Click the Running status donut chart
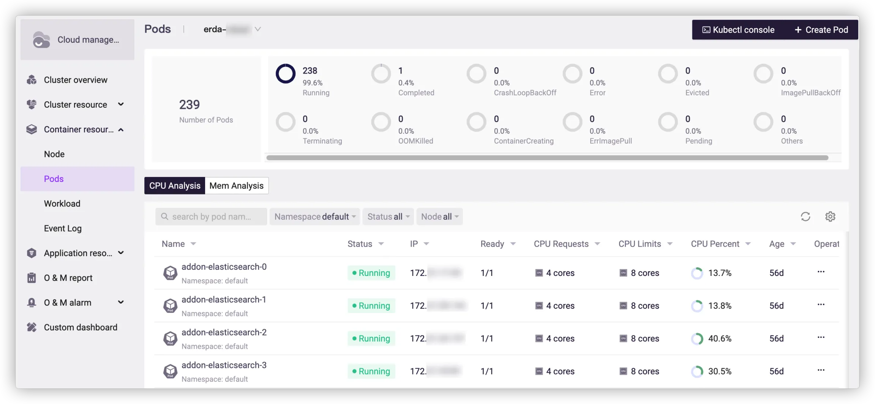Image resolution: width=875 pixels, height=404 pixels. (x=286, y=74)
